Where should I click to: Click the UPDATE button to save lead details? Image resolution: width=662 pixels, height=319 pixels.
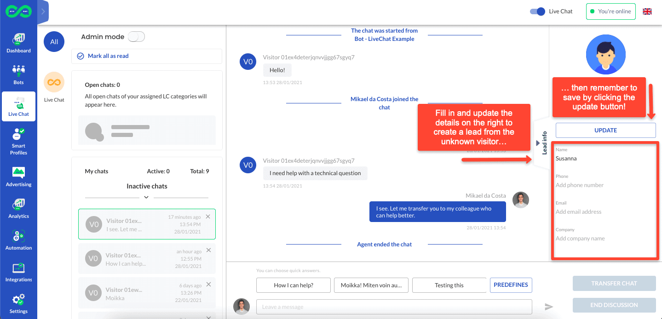(605, 130)
